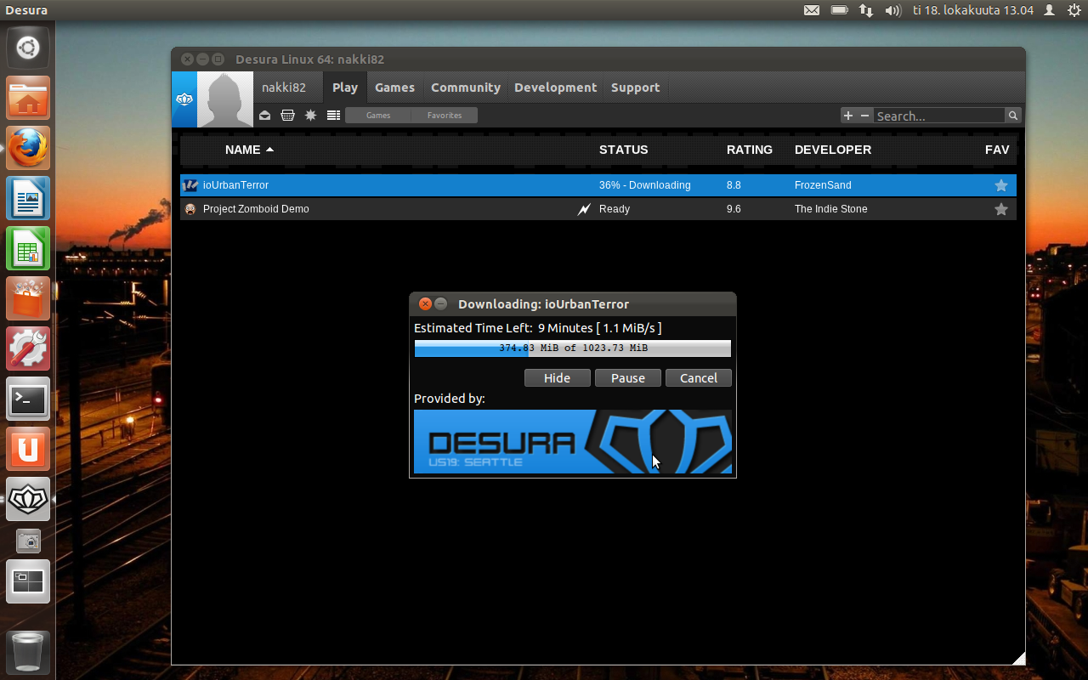Screen dimensions: 1088x680
Task: Click the download progress bar
Action: point(572,348)
